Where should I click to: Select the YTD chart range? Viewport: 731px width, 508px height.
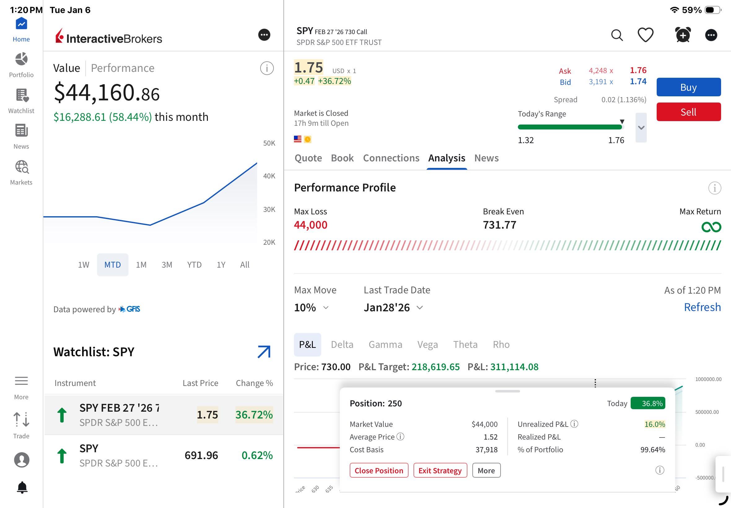[x=194, y=265]
